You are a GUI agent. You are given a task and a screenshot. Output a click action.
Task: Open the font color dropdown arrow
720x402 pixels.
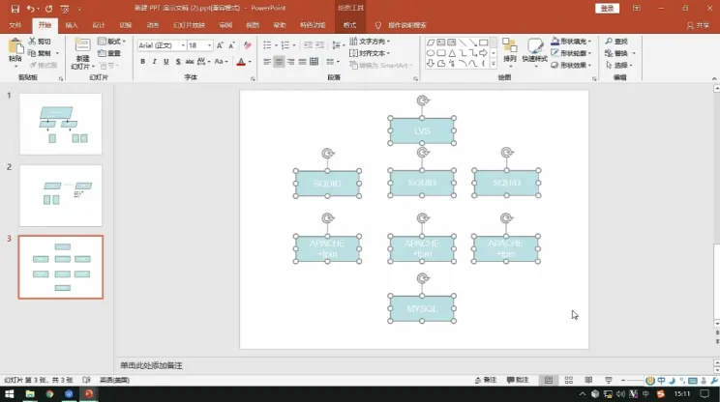pyautogui.click(x=250, y=62)
